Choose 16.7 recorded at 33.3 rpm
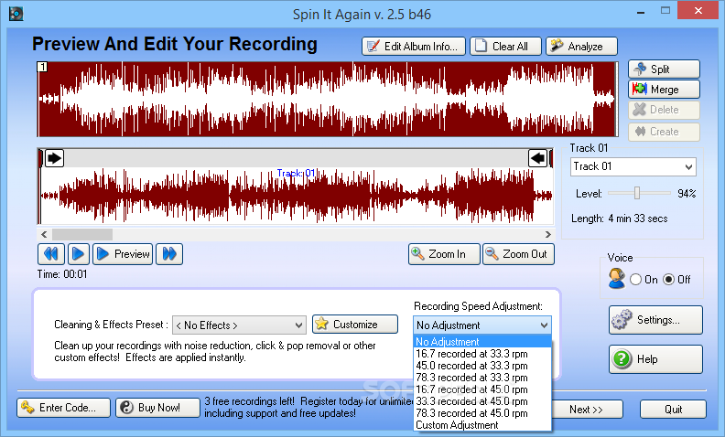 tap(482, 354)
